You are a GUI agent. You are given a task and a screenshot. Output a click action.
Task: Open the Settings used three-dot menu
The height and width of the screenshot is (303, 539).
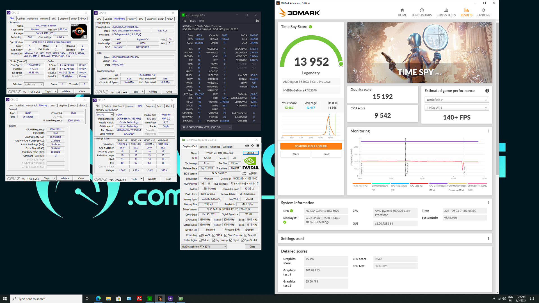click(x=488, y=238)
